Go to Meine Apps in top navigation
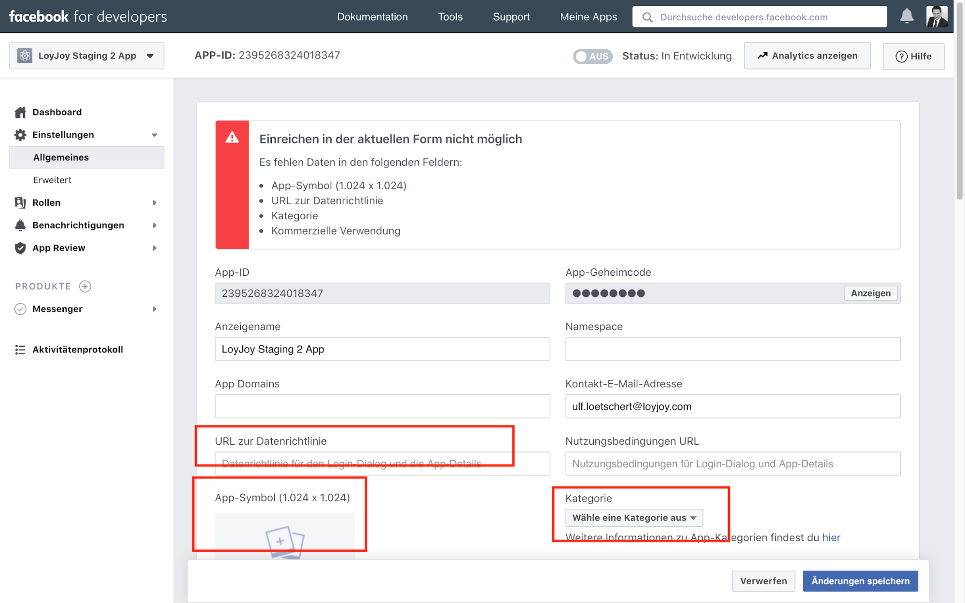 point(588,17)
